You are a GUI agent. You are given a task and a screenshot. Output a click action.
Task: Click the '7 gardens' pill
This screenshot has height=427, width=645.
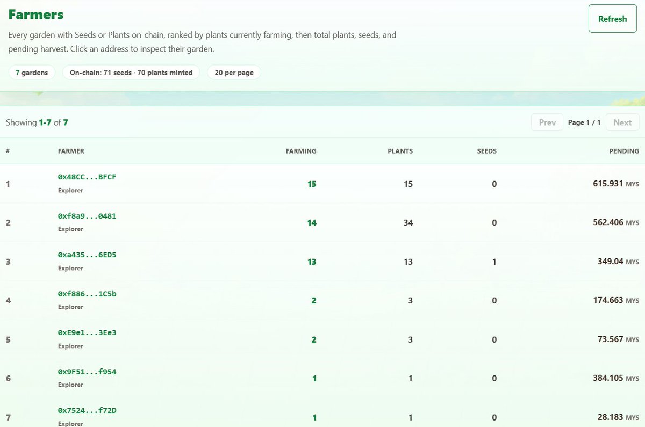pyautogui.click(x=32, y=73)
